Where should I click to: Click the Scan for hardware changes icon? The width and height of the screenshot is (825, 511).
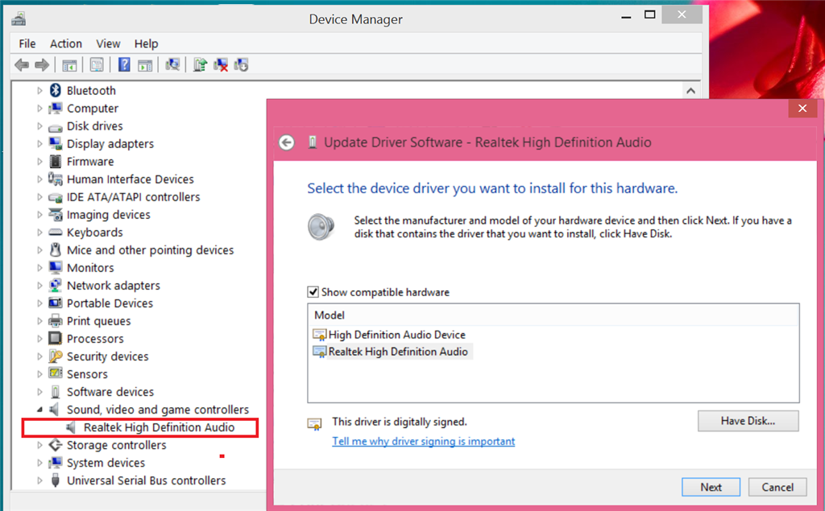click(x=172, y=64)
